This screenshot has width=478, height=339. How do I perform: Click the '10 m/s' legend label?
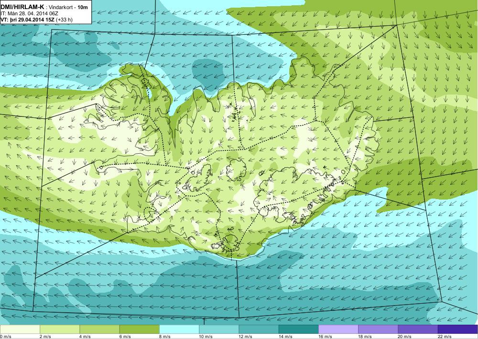click(206, 336)
